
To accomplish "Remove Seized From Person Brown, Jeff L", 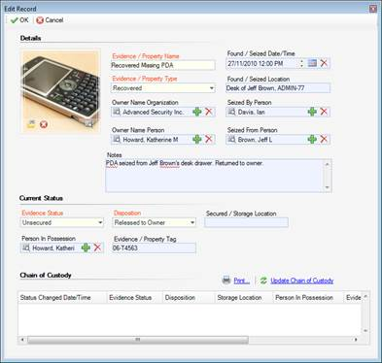I will (324, 139).
